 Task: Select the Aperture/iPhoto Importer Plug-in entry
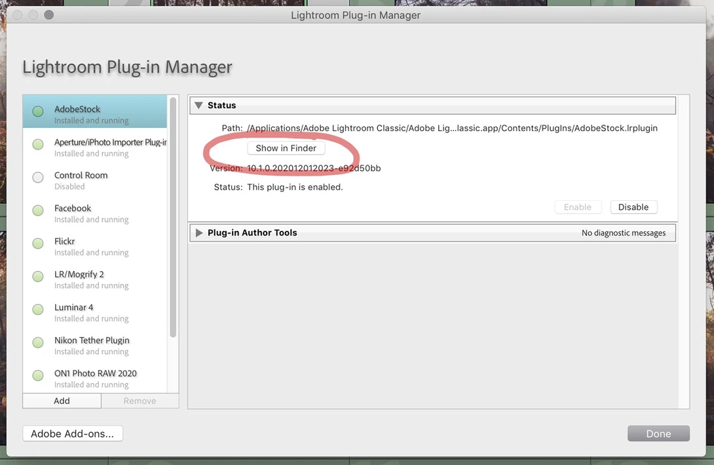(x=95, y=144)
